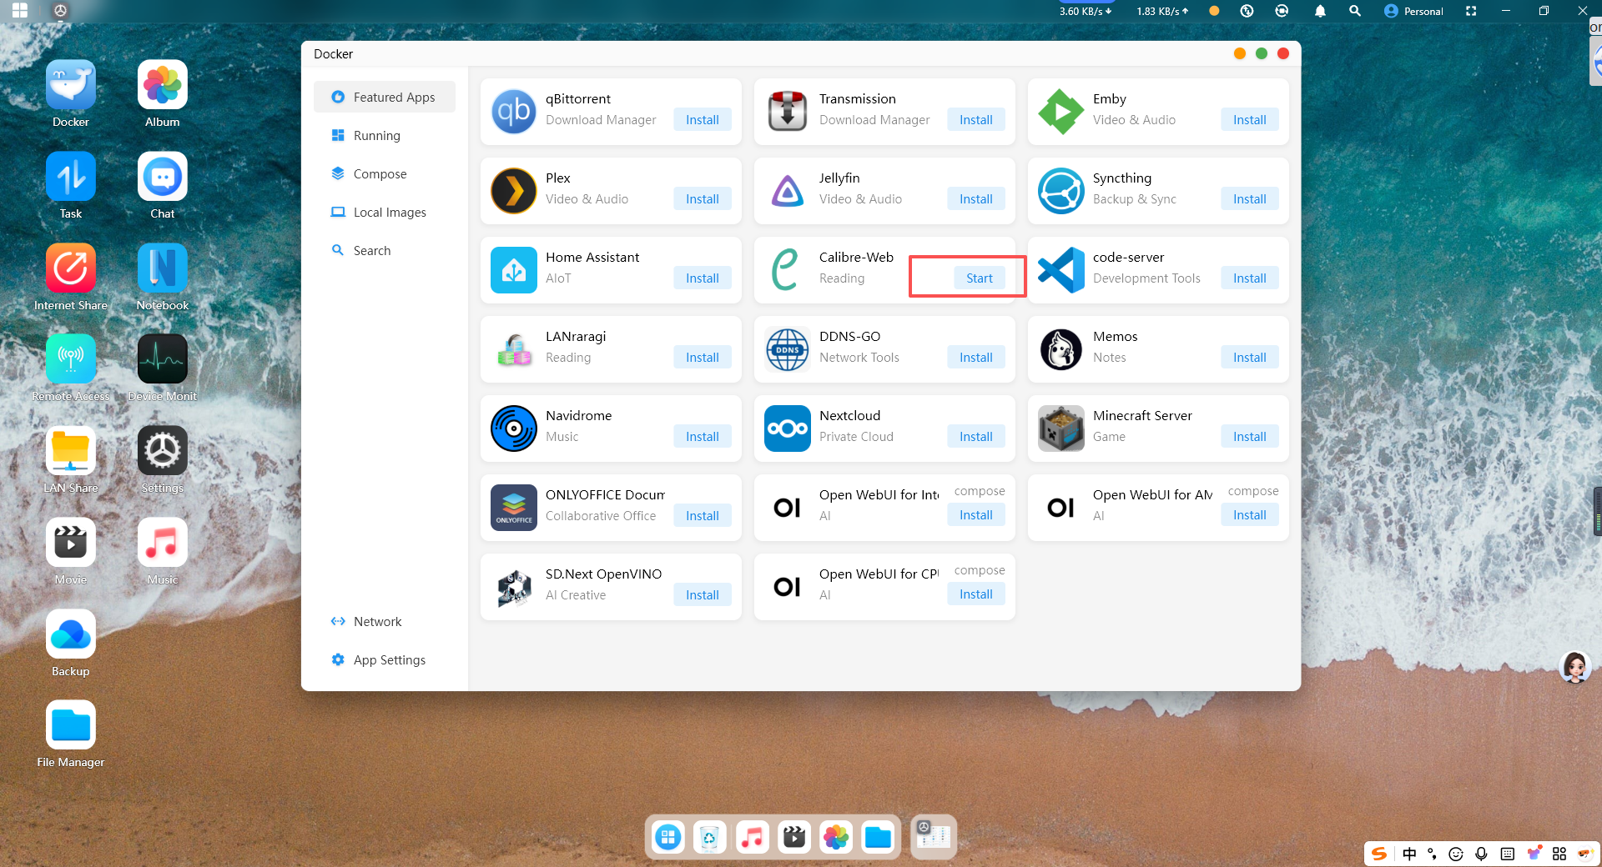Click the DDNS-GO globe icon
Viewport: 1602px width, 867px height.
pyautogui.click(x=788, y=349)
